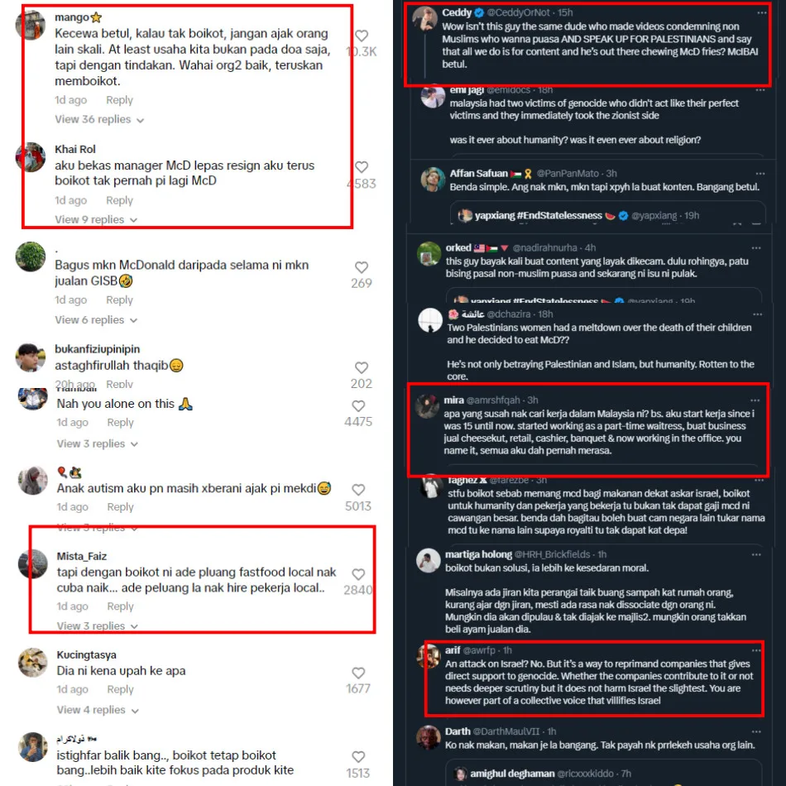Like mango's comment with the heart icon
Viewport: 786px width, 786px height.
[x=362, y=36]
